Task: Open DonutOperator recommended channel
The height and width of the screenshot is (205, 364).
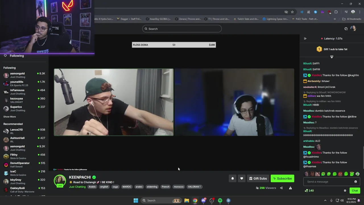Action: [x=24, y=165]
